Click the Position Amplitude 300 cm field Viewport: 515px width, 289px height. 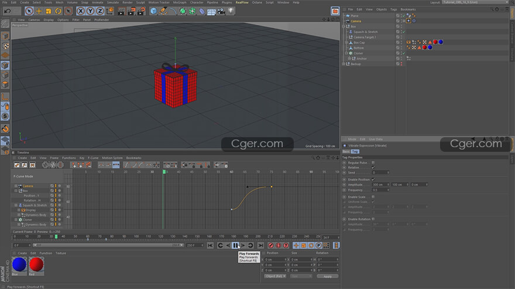click(380, 185)
